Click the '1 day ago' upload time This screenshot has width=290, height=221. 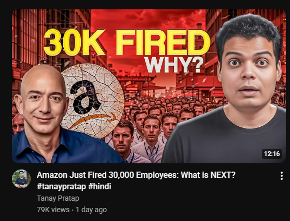(91, 210)
